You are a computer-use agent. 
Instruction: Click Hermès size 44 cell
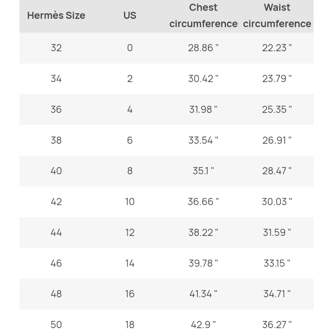(x=56, y=232)
